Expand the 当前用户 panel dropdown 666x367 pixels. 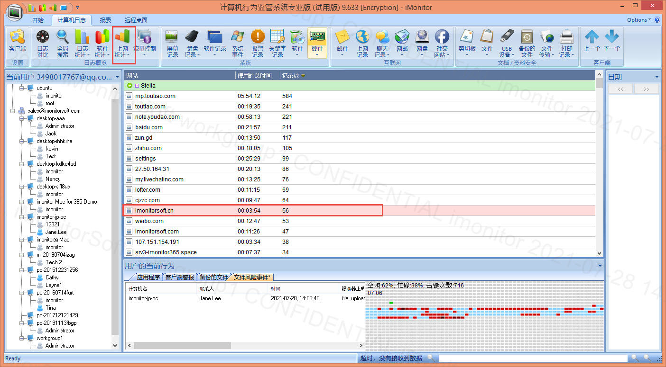[117, 77]
